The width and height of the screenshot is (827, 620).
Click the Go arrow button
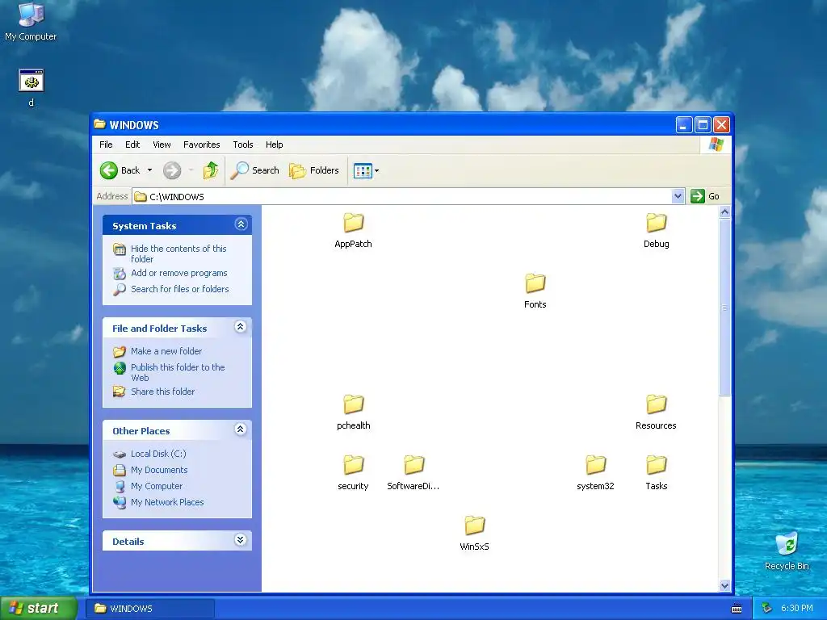698,196
